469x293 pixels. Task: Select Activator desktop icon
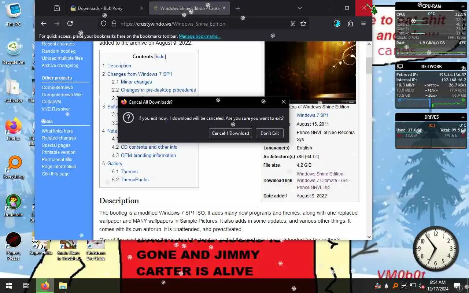coord(14,91)
